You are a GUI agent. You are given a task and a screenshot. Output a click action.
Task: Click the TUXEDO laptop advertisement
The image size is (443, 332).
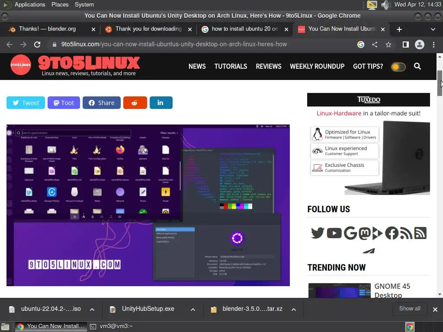[x=369, y=144]
